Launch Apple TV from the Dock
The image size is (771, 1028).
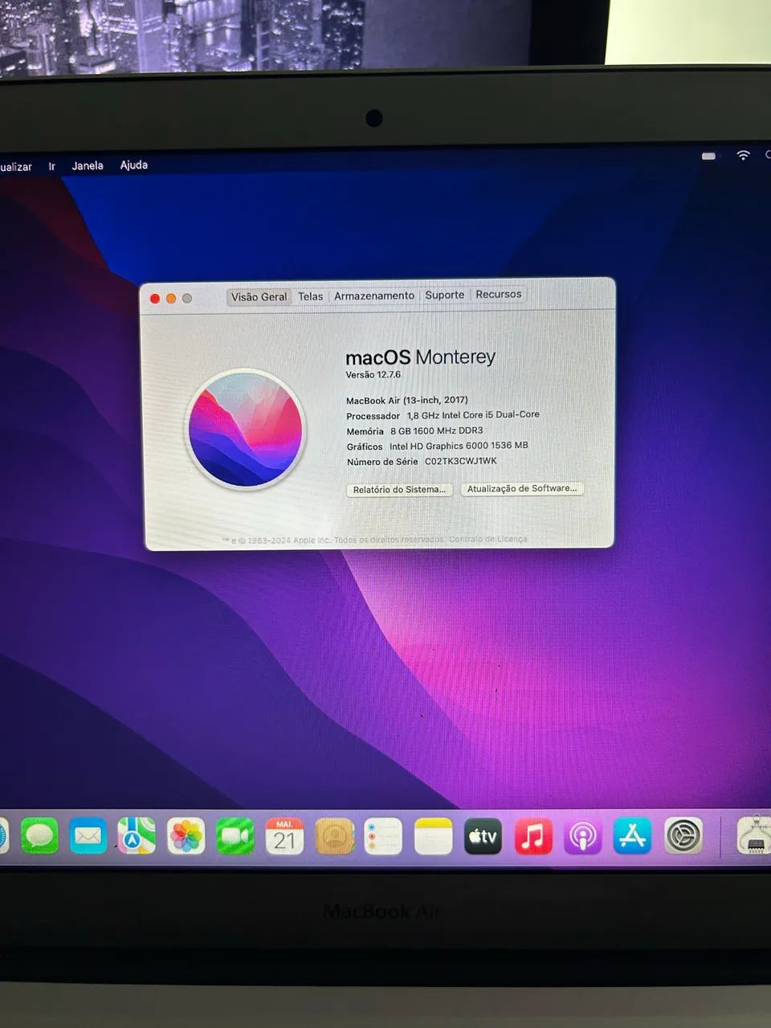(483, 837)
